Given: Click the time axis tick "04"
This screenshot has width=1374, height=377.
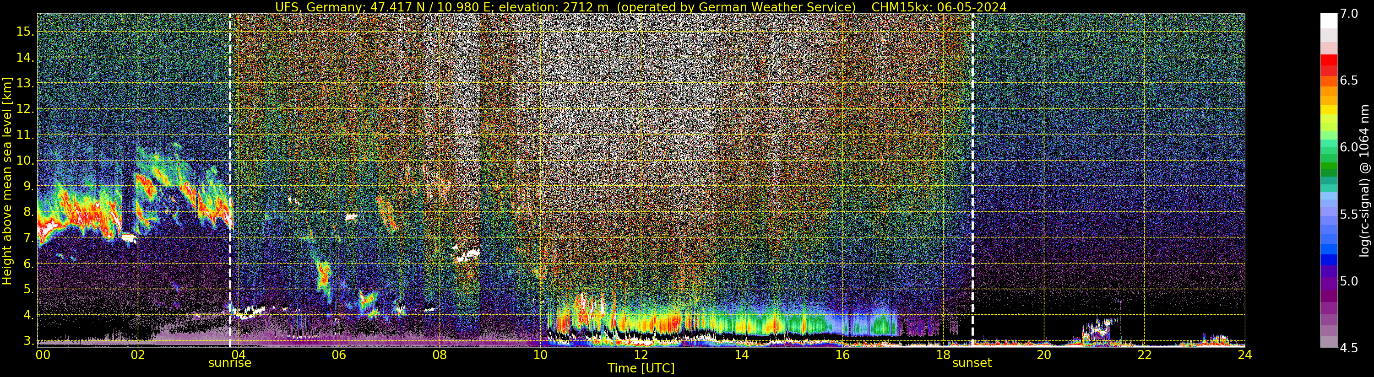Looking at the screenshot, I should [239, 355].
